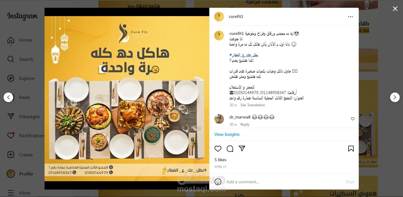Open the three-dots post options menu
Image resolution: width=403 pixels, height=197 pixels.
point(350,17)
